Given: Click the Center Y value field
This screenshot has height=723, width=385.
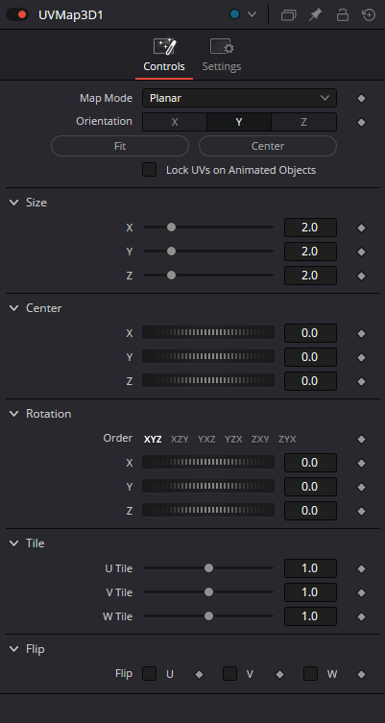Looking at the screenshot, I should (310, 357).
